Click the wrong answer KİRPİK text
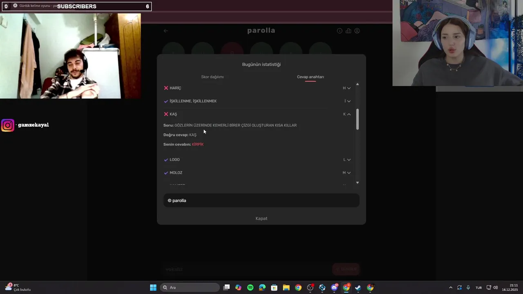The image size is (523, 294). pyautogui.click(x=198, y=145)
